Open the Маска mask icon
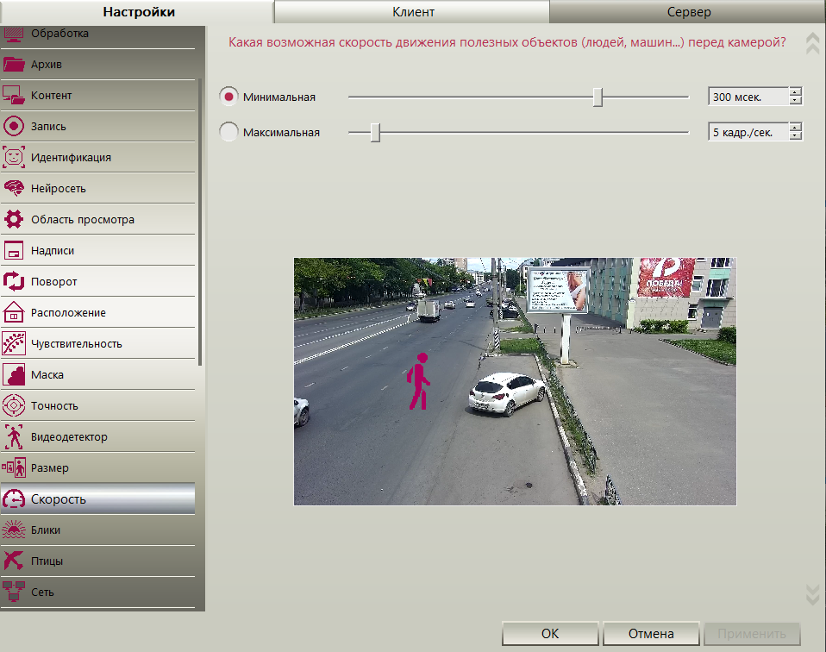The width and height of the screenshot is (826, 652). [14, 375]
